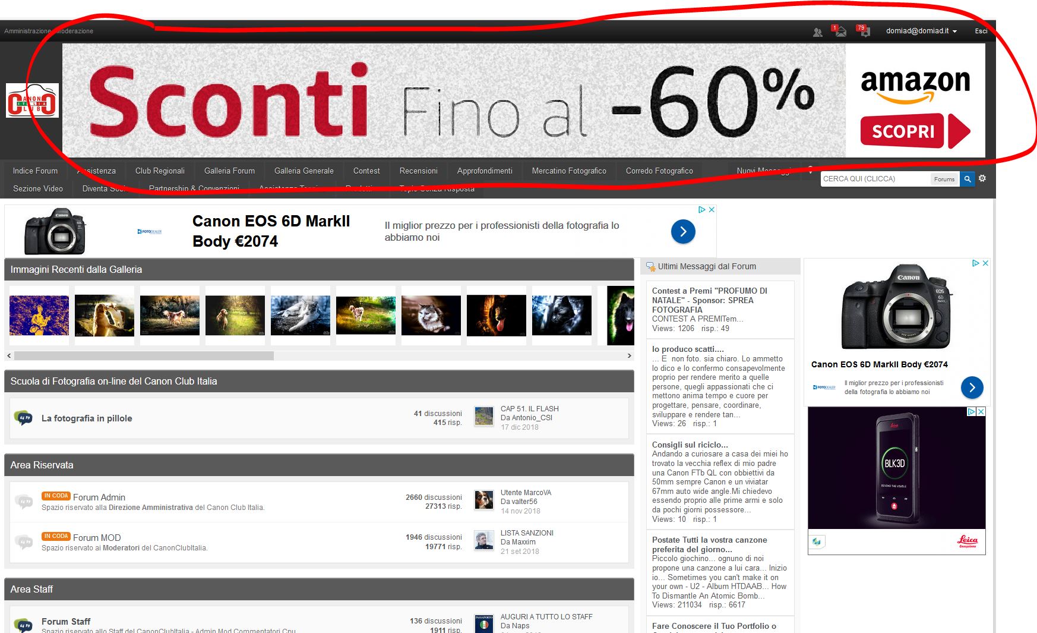Open the private messages envelope icon
This screenshot has width=1037, height=633.
(x=839, y=31)
